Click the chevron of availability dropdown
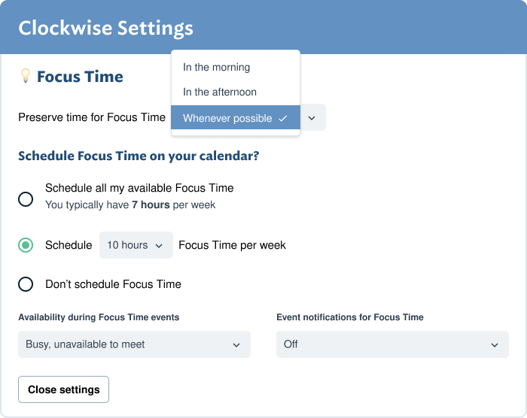Viewport: 527px width, 418px height. 236,345
